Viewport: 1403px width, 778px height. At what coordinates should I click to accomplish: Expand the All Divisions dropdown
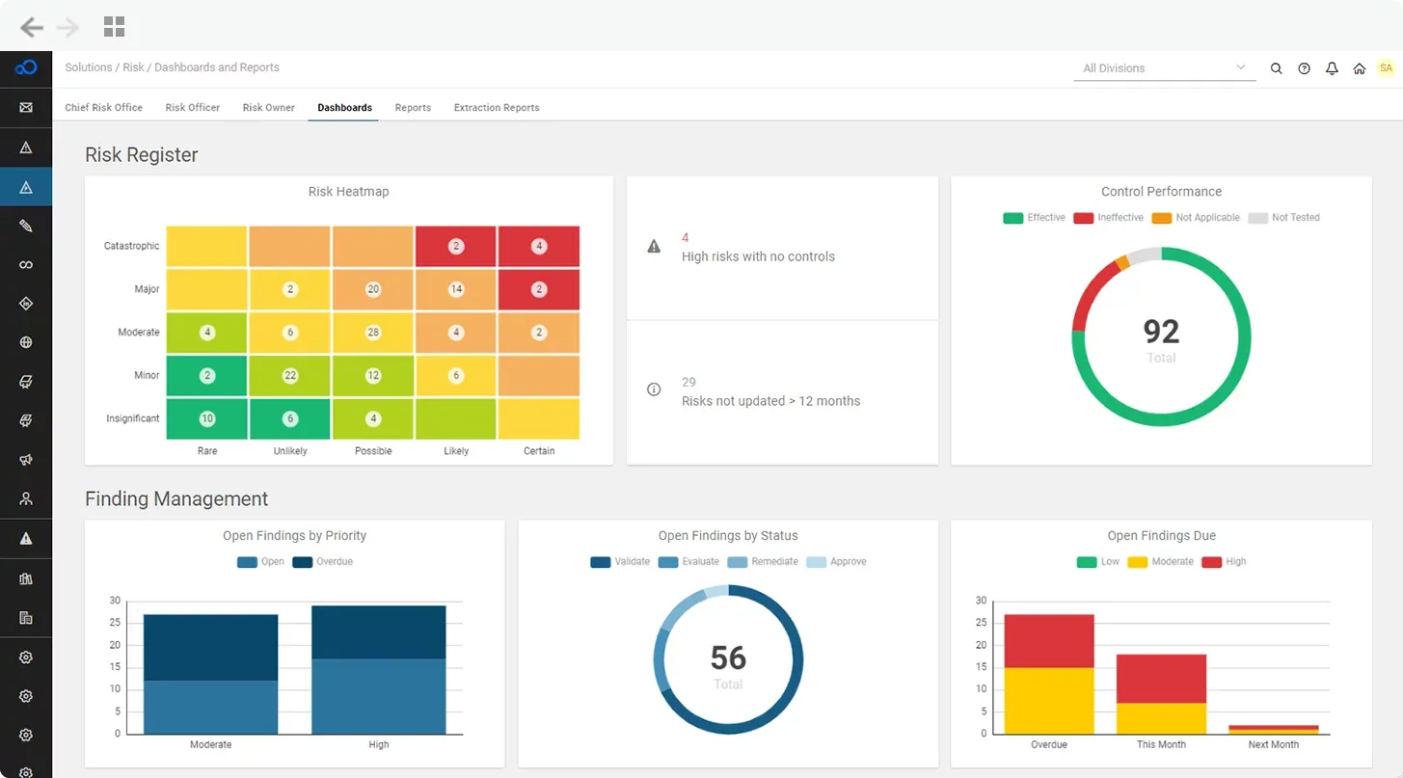[1164, 68]
